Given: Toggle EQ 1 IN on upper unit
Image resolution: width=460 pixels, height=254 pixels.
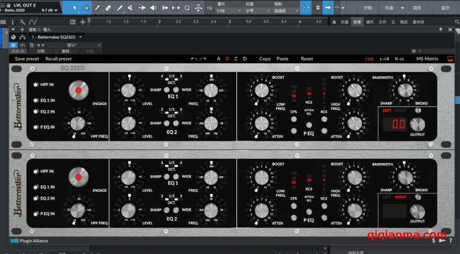Looking at the screenshot, I should point(36,100).
